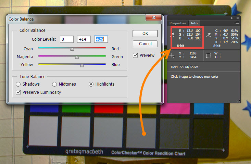Click the darkest black patch on the chart
Viewport: 251px width, 164px height.
209,134
